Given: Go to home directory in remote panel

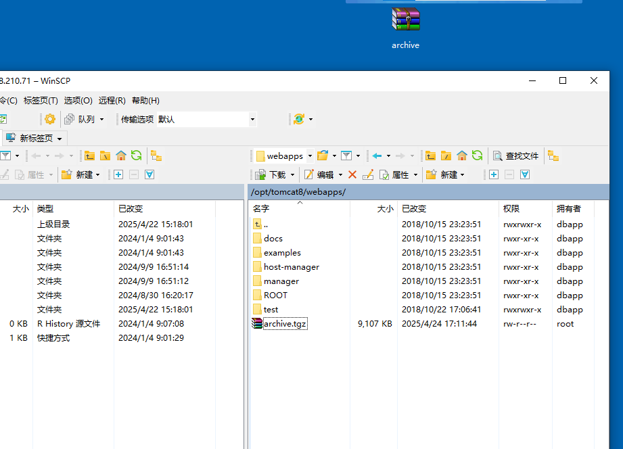Looking at the screenshot, I should tap(462, 156).
